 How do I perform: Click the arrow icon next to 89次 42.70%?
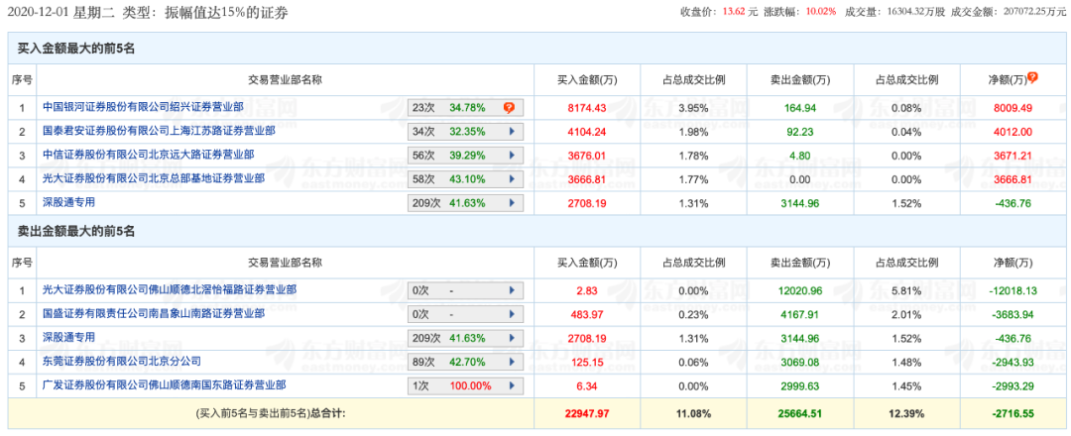coord(512,362)
